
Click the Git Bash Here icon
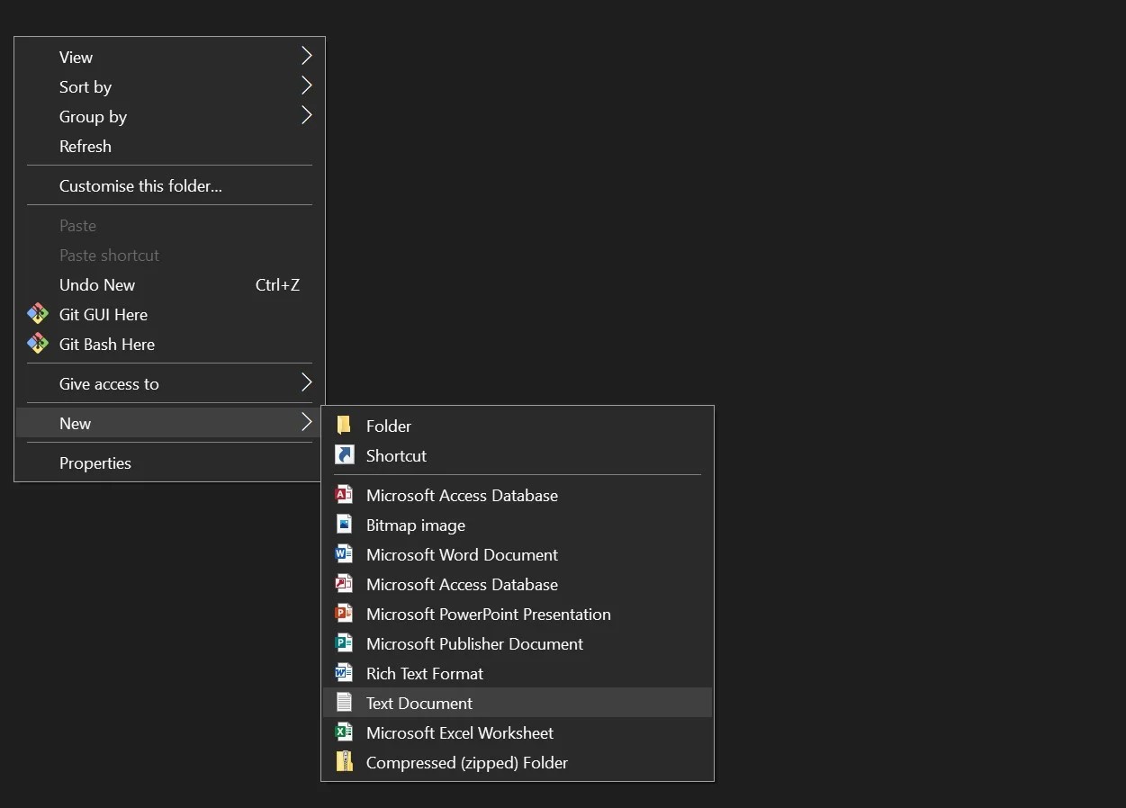click(x=37, y=344)
